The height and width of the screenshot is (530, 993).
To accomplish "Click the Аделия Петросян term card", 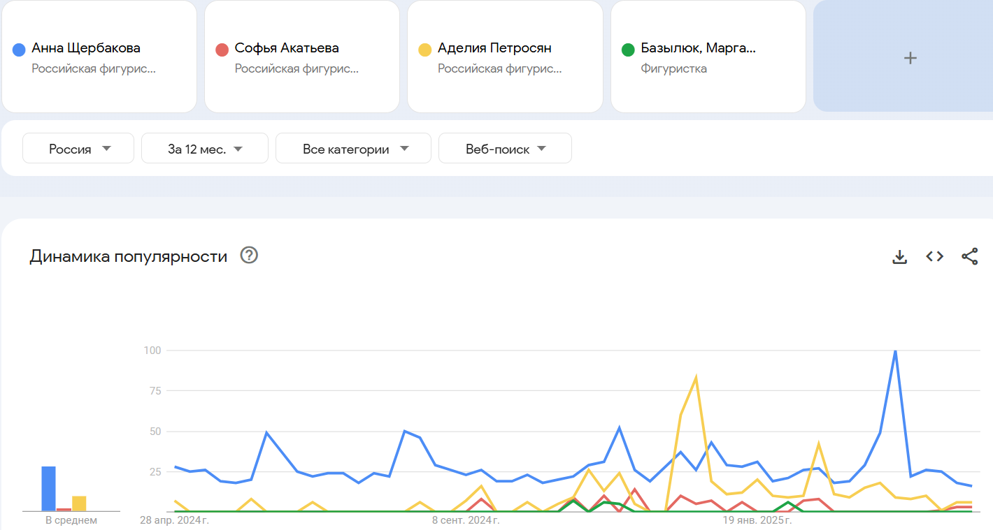I will pyautogui.click(x=494, y=48).
